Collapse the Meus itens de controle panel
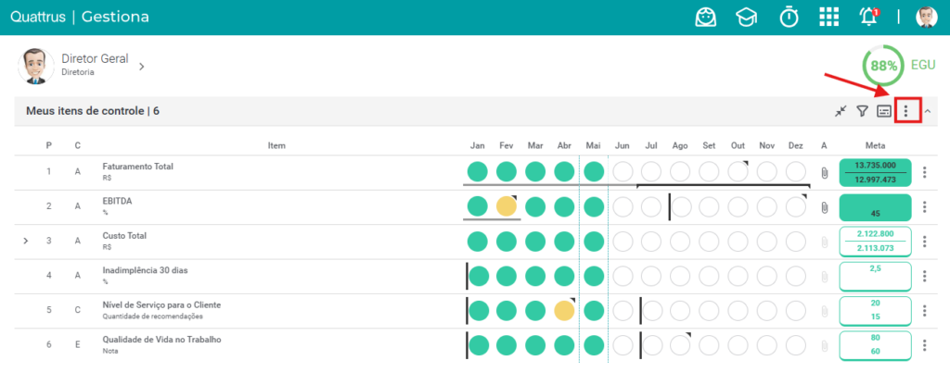The image size is (950, 385). point(928,111)
